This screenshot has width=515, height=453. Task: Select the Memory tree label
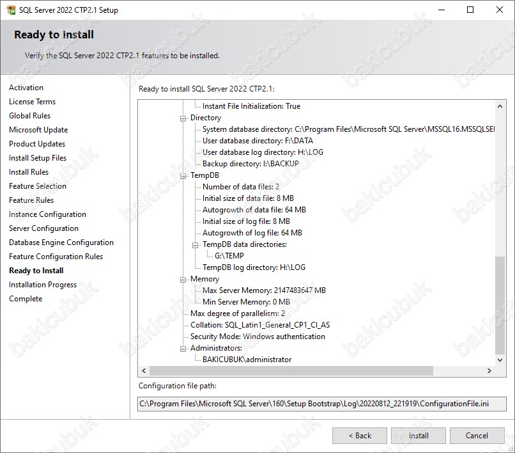(204, 279)
